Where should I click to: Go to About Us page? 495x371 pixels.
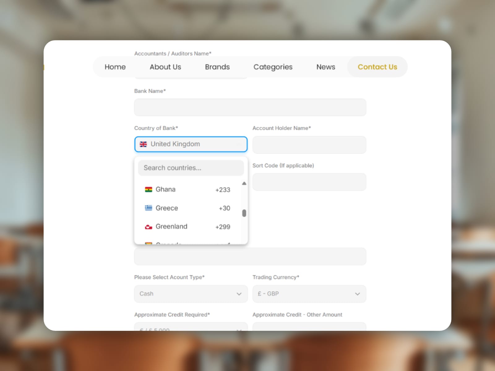165,67
